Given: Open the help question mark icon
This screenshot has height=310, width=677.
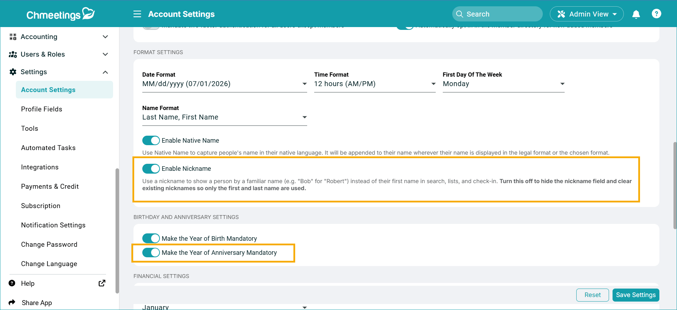Looking at the screenshot, I should pyautogui.click(x=656, y=14).
